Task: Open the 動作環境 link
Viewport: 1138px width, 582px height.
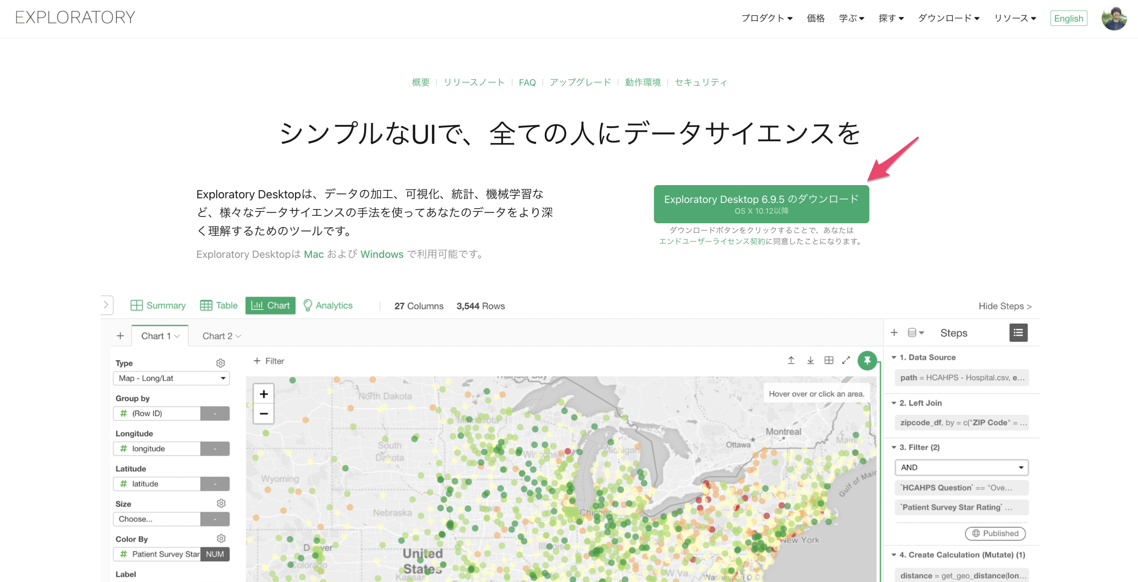Action: pos(643,82)
